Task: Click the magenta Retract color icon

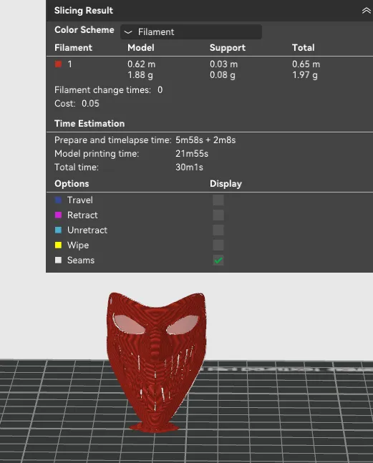Action: [x=58, y=215]
